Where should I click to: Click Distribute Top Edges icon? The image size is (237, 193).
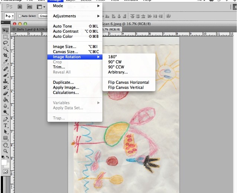pos(132,16)
